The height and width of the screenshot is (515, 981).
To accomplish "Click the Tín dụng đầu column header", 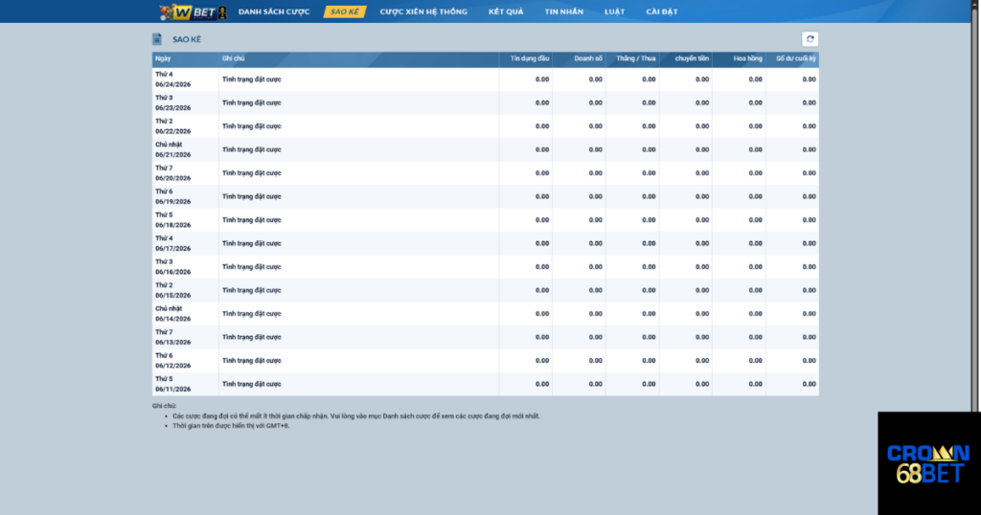I will coord(526,58).
